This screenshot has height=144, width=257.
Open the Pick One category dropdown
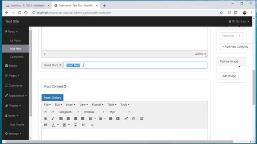click(231, 36)
